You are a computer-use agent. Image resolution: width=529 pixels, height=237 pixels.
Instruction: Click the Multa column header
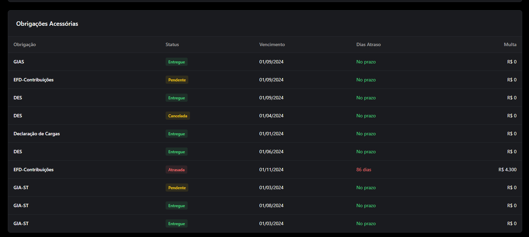510,44
